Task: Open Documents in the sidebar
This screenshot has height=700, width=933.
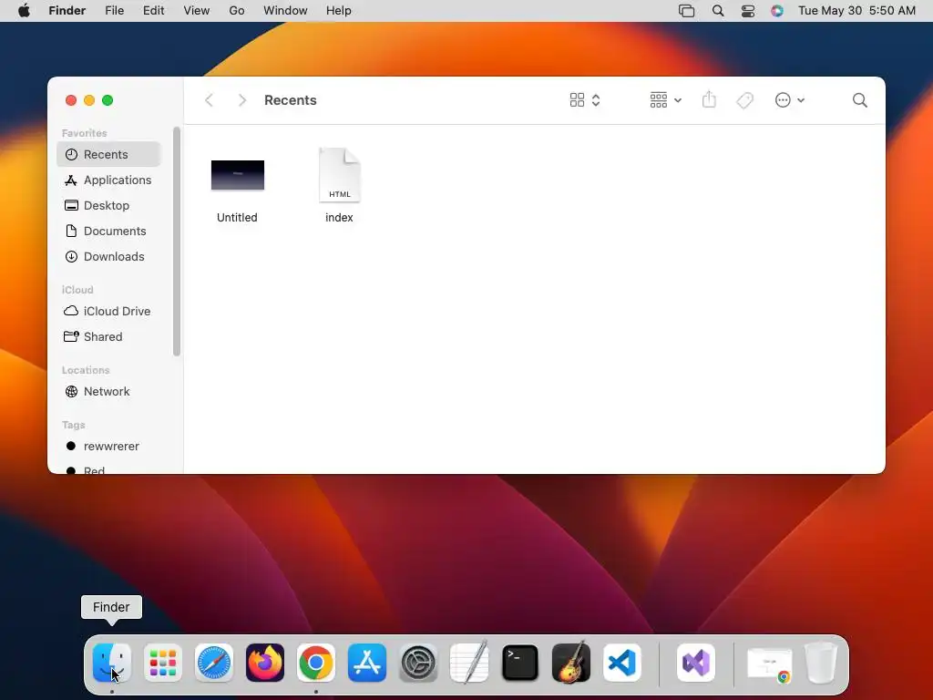Action: pyautogui.click(x=109, y=231)
